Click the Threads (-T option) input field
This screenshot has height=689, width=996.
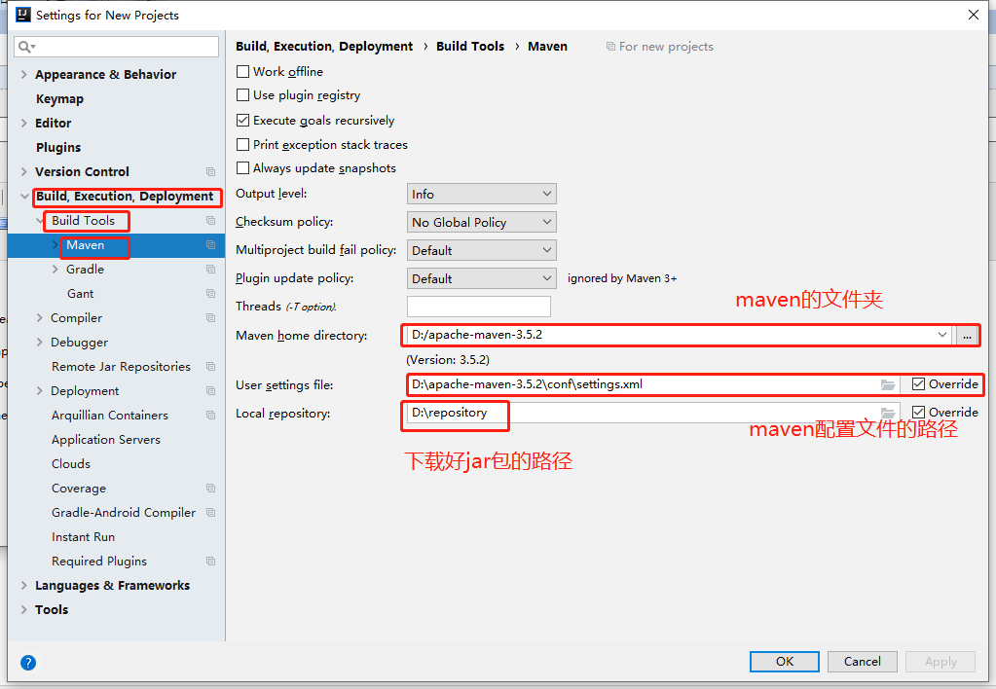tap(479, 307)
